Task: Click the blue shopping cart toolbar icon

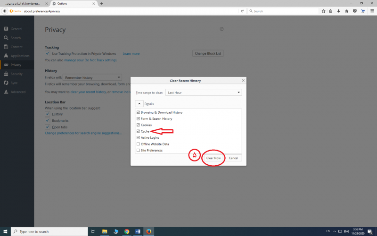Action: coord(361,11)
